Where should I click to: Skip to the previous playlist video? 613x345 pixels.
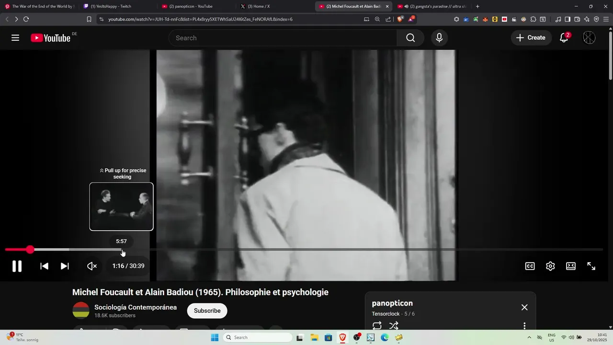coord(44,266)
